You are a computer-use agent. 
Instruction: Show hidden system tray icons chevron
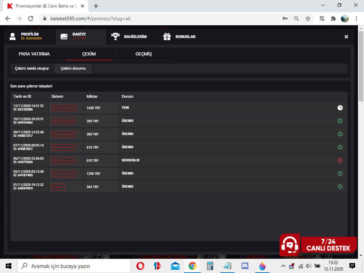tap(283, 266)
